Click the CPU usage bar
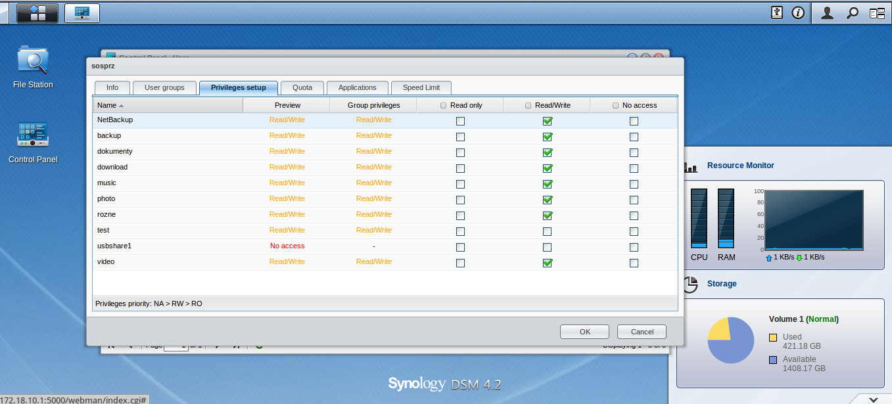Screen dimensions: 892x404 pyautogui.click(x=699, y=218)
